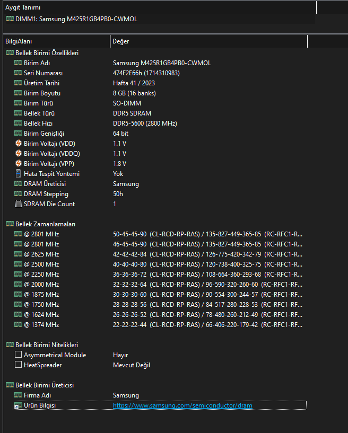Click the Değer column header
Viewport: 348px width, 433px height.
click(x=208, y=41)
